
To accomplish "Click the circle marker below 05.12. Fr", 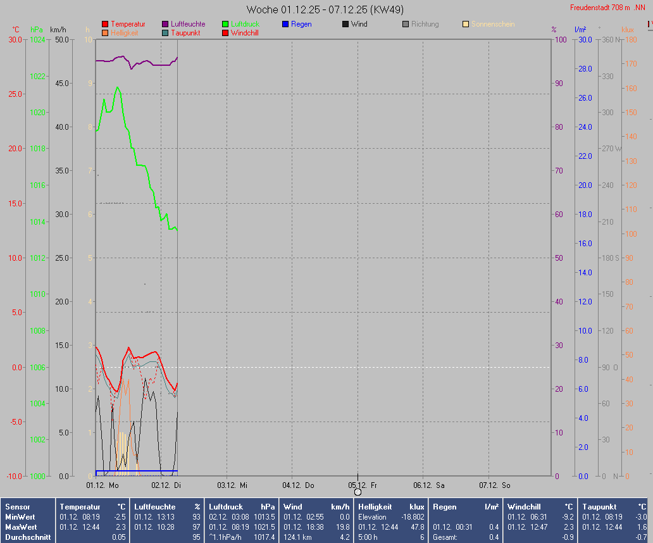I will [x=358, y=492].
